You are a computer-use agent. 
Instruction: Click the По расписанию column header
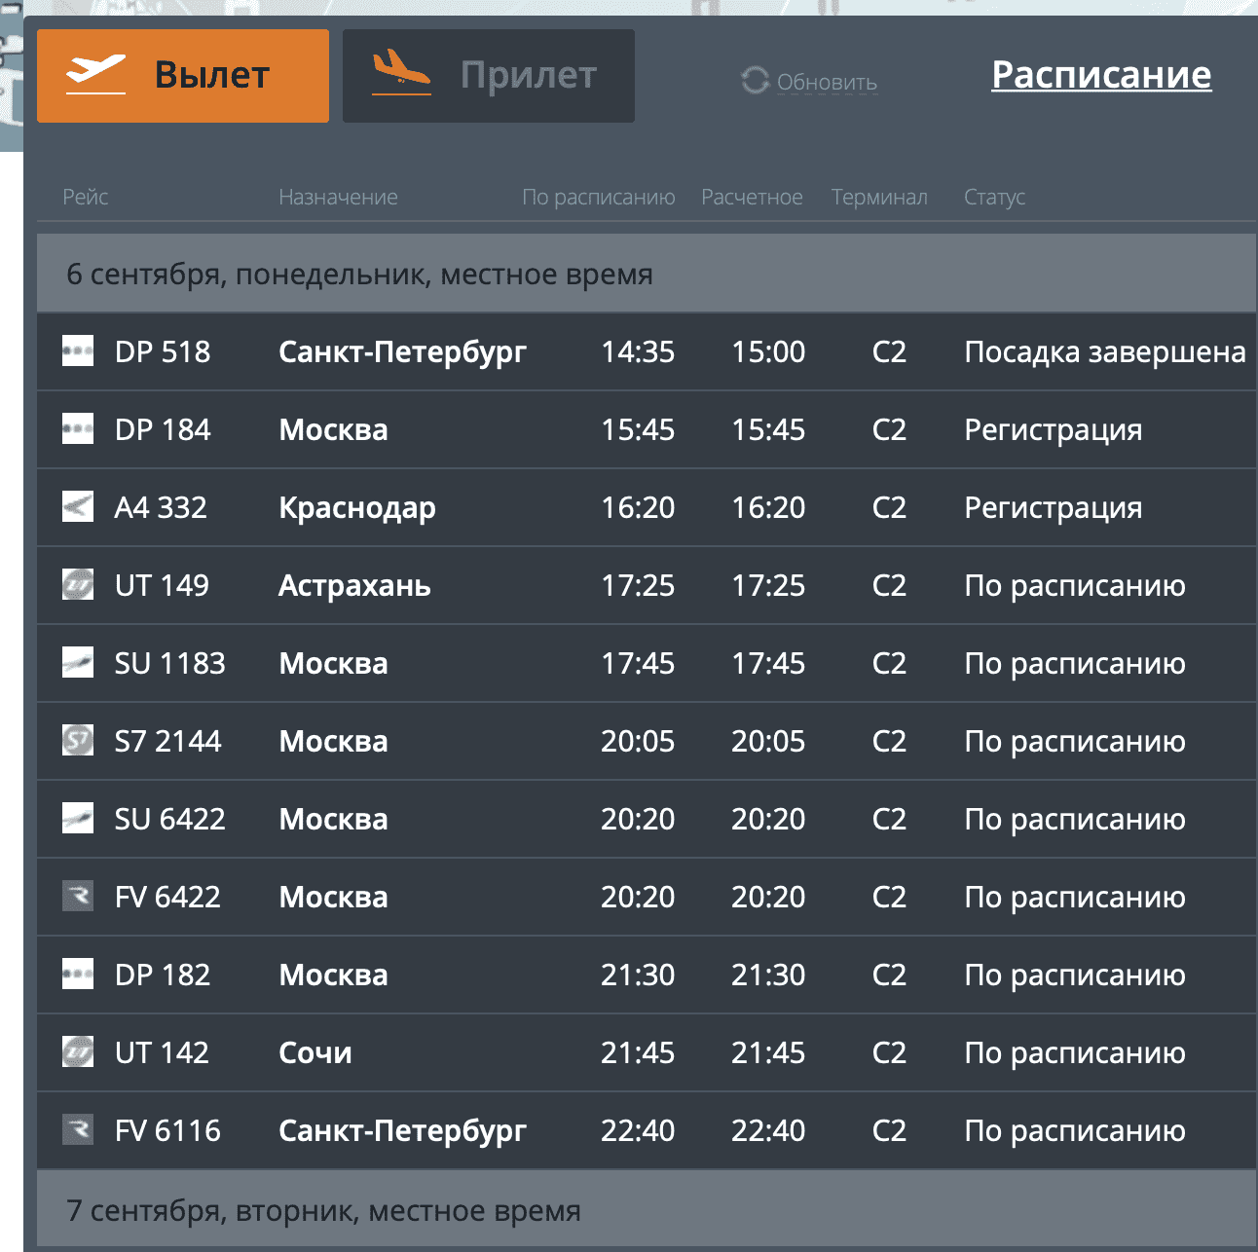pos(598,198)
